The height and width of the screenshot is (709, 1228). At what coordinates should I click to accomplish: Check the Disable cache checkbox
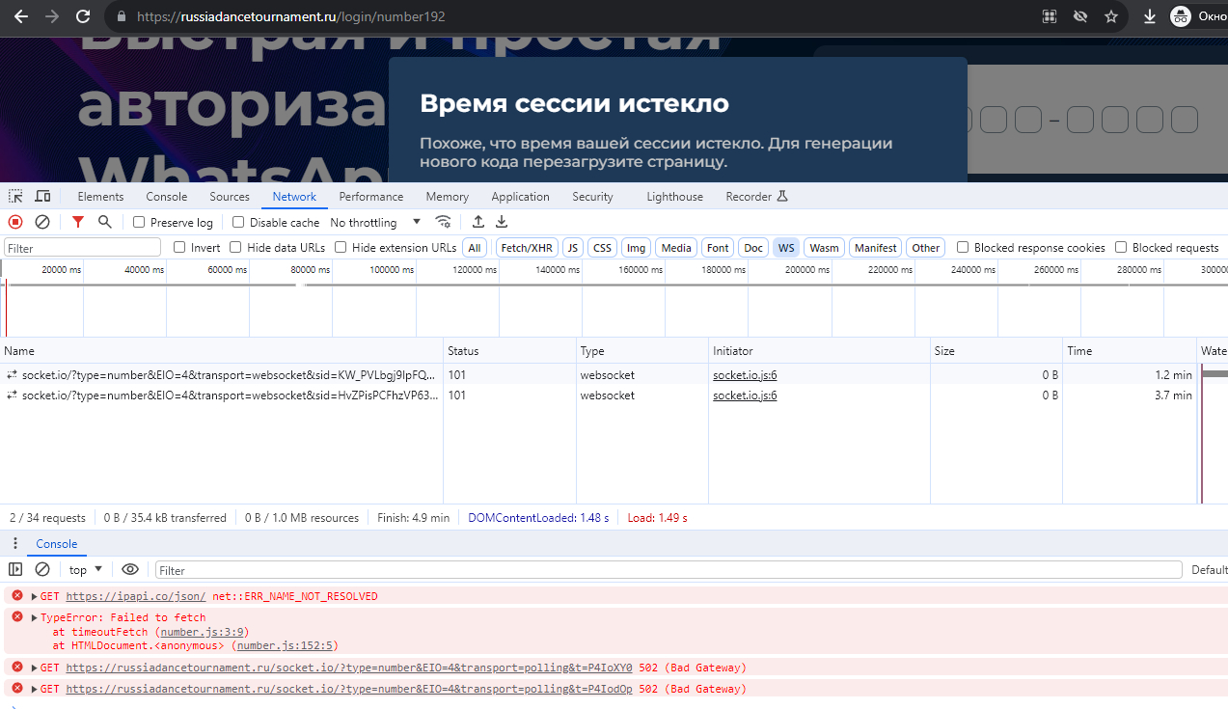pos(239,223)
